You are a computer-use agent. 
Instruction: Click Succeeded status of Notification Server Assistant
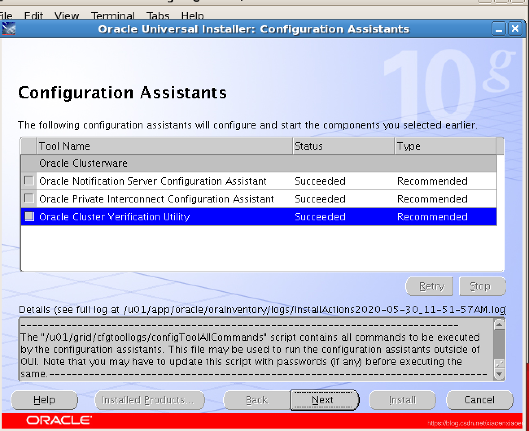[x=320, y=181]
